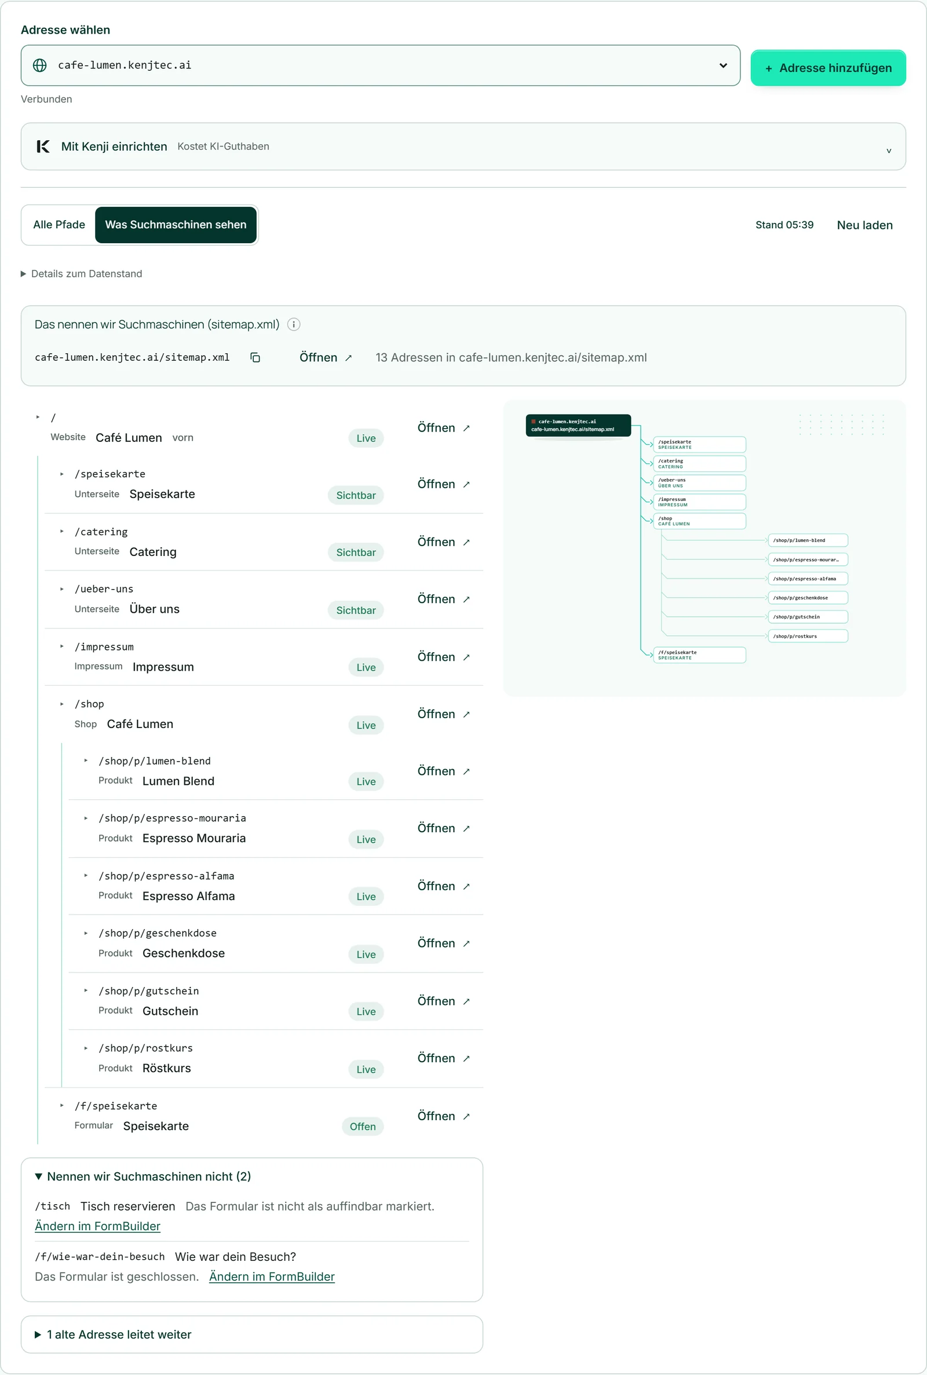The image size is (927, 1375).
Task: Expand the root / tree row
Action: pyautogui.click(x=38, y=417)
